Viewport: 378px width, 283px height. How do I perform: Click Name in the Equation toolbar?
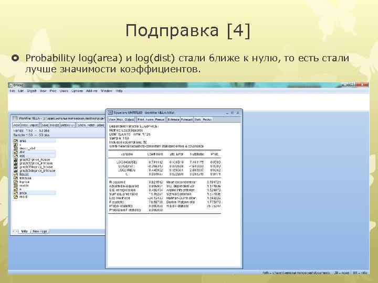(x=150, y=119)
